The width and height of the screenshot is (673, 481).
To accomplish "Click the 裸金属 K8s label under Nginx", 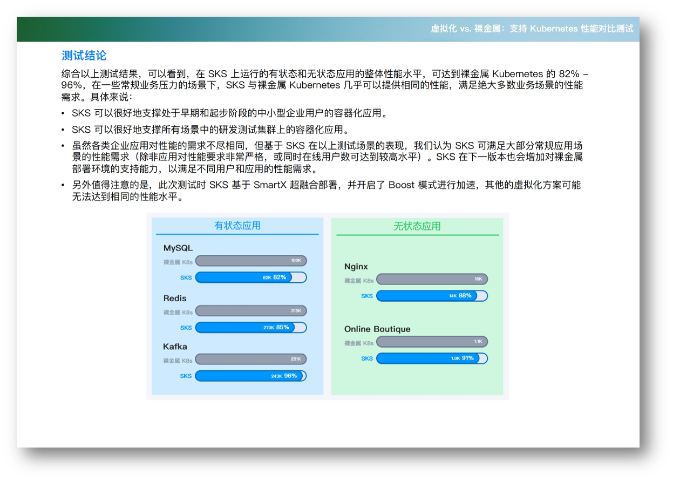I will click(359, 281).
